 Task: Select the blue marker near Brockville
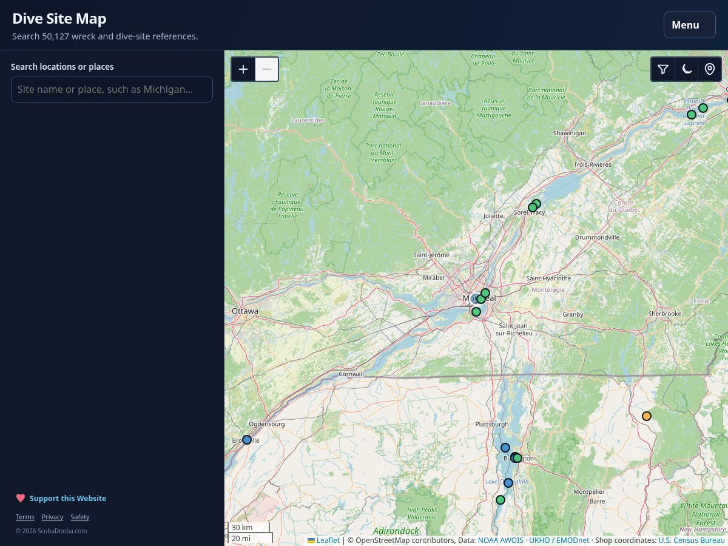(x=247, y=440)
